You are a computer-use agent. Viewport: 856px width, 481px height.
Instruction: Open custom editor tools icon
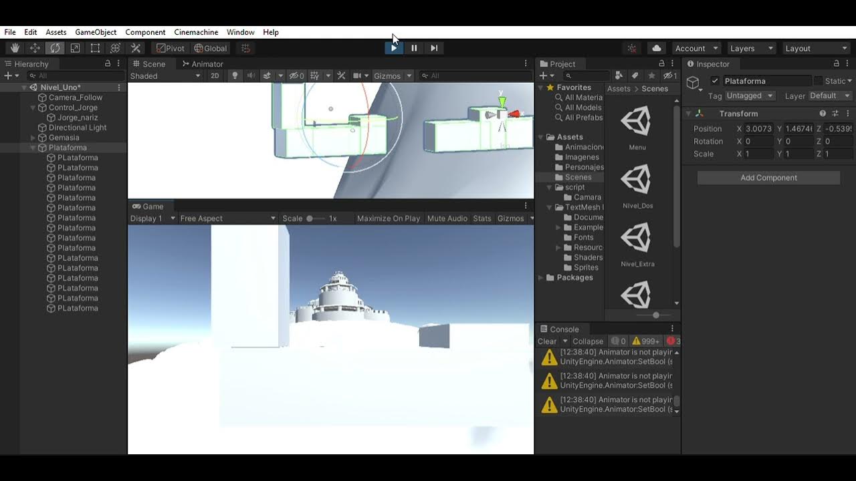(x=136, y=48)
